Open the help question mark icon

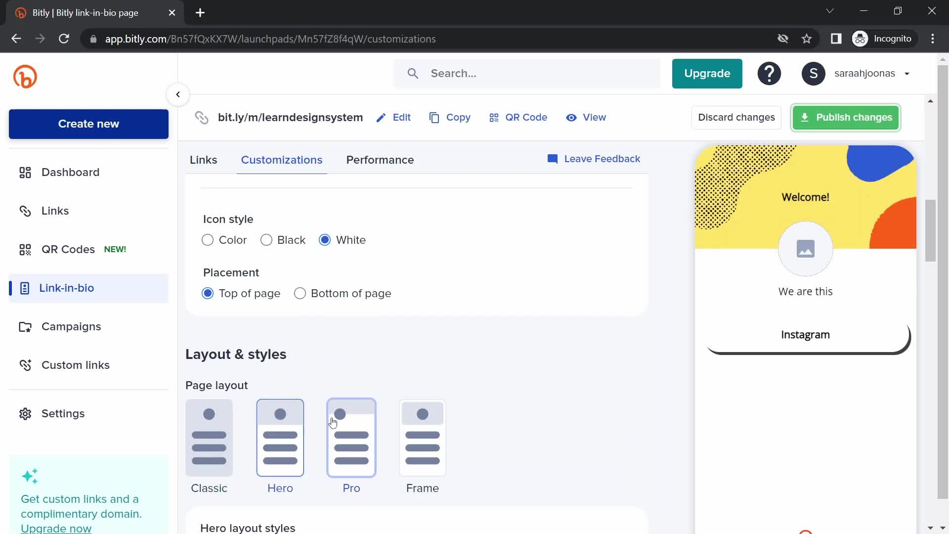(769, 74)
